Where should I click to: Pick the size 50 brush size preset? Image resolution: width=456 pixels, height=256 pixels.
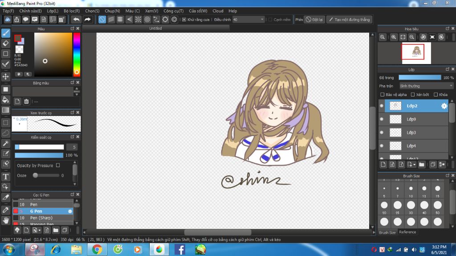(x=437, y=205)
